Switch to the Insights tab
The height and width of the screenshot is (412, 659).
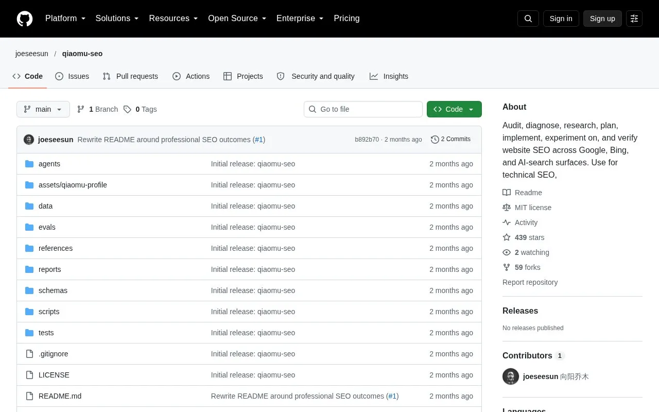[389, 76]
